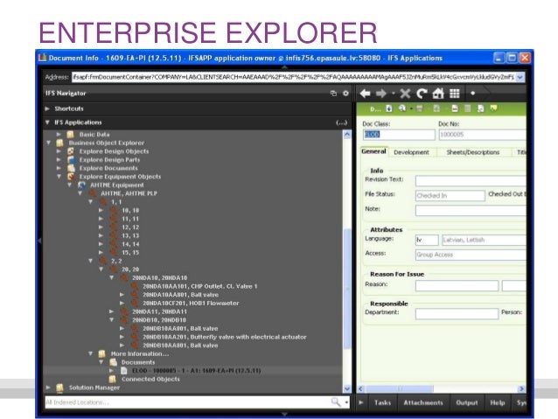This screenshot has width=558, height=419.
Task: Select the ELOD - 1000005 document entry
Action: coord(197,371)
